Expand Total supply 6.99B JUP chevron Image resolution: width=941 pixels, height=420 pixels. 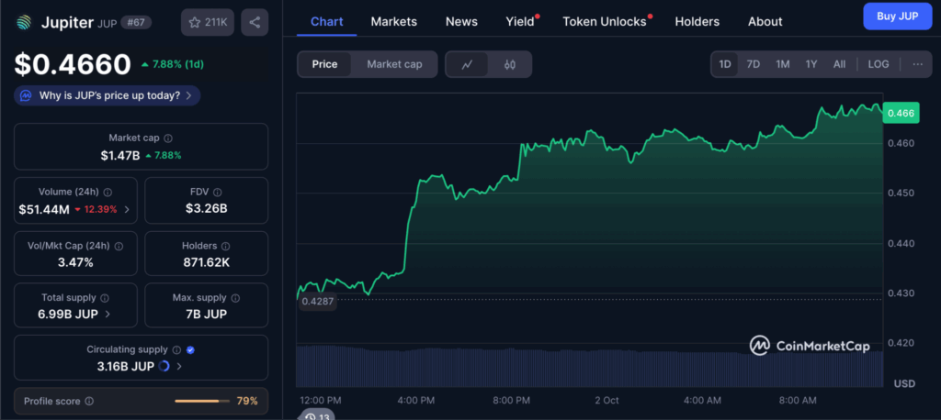108,314
